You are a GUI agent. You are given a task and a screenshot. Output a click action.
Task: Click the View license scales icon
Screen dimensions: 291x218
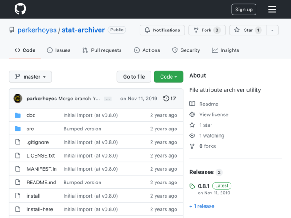pos(192,114)
